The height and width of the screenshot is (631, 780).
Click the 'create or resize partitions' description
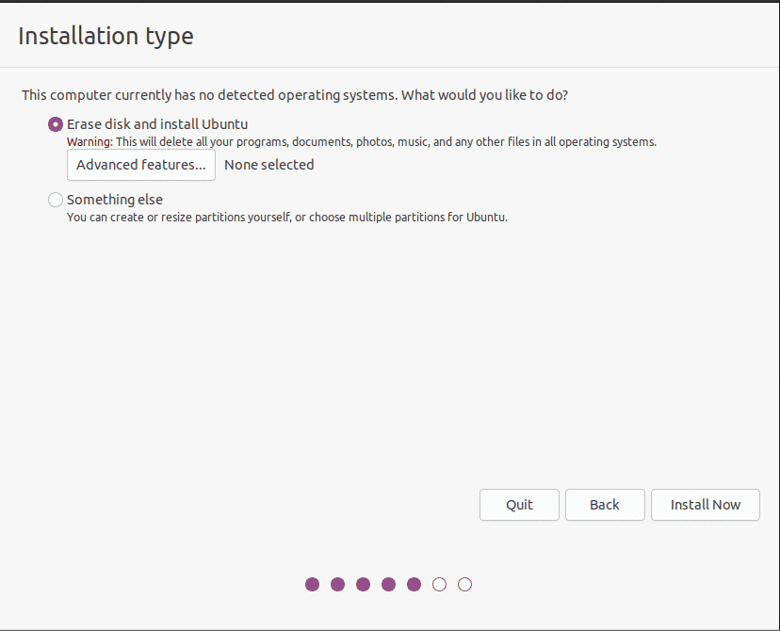pos(287,218)
